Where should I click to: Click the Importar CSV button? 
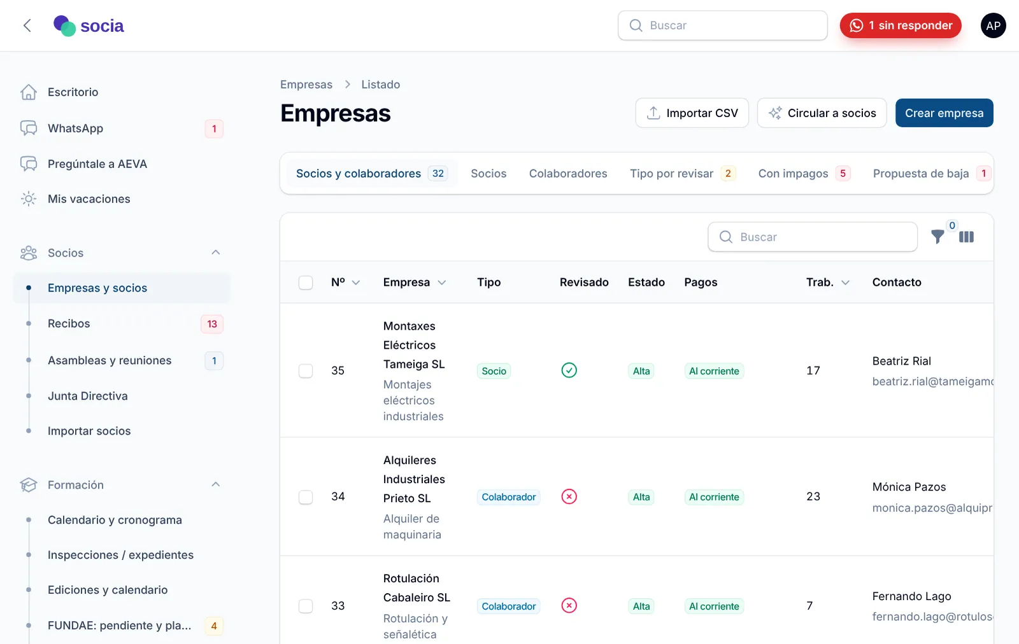click(x=692, y=113)
